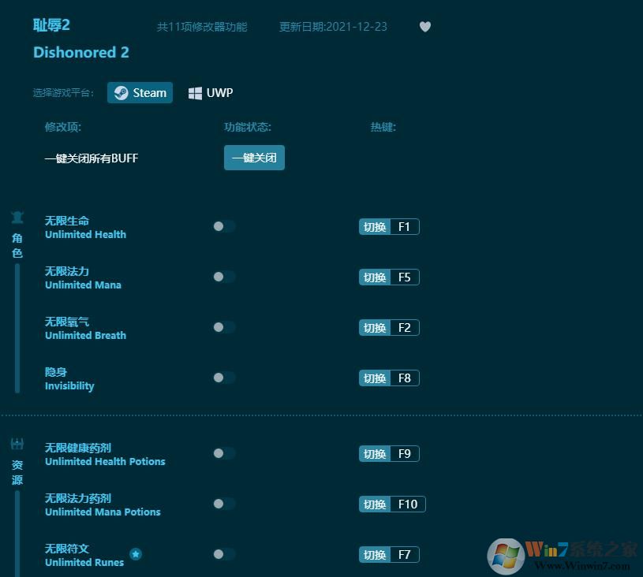Click the star badge next to Unlimited Runes
The height and width of the screenshot is (577, 643).
[x=136, y=554]
